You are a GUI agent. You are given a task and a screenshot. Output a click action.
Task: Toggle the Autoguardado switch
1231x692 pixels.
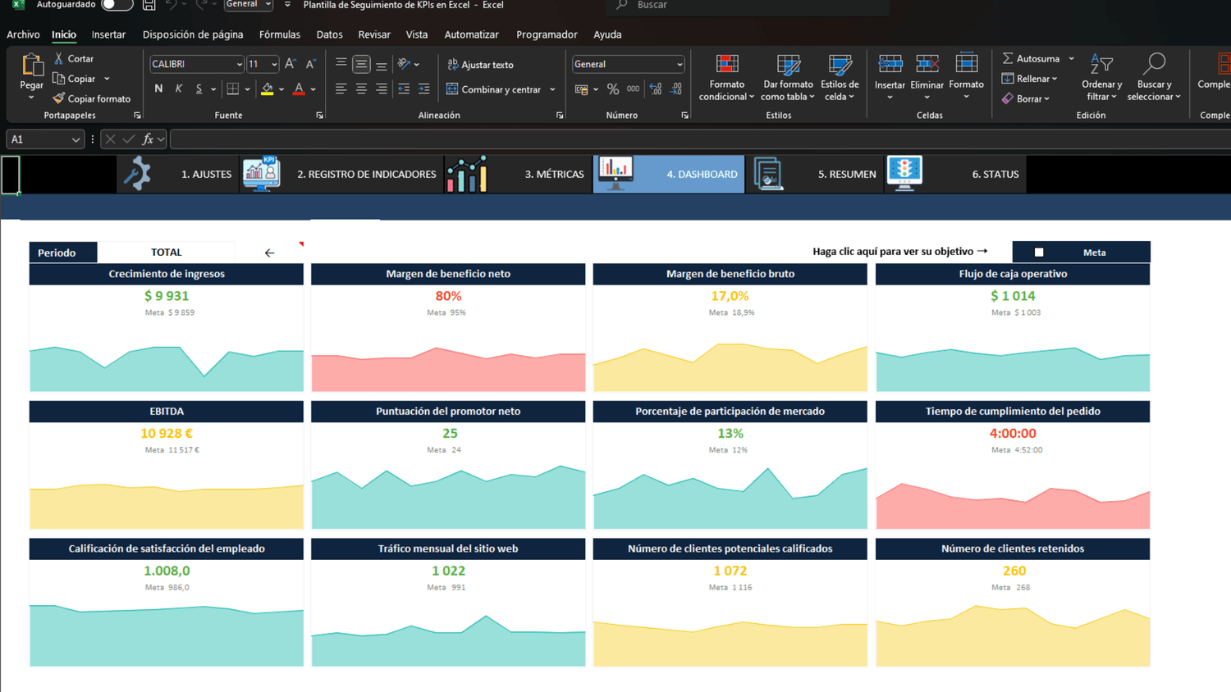coord(117,5)
